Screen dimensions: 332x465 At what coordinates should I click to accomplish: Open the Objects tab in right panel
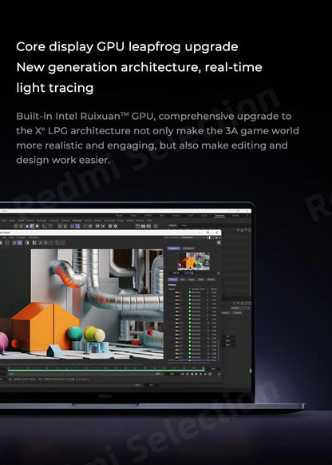(x=172, y=225)
